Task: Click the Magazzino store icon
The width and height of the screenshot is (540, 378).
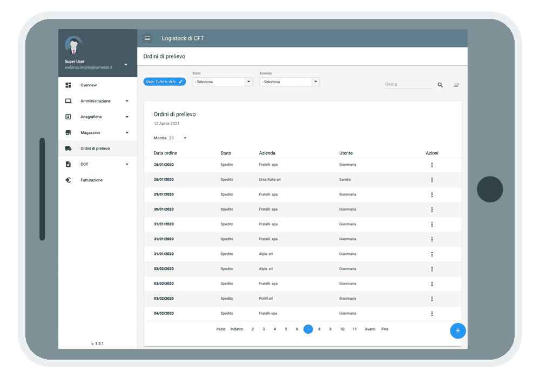Action: click(x=68, y=132)
